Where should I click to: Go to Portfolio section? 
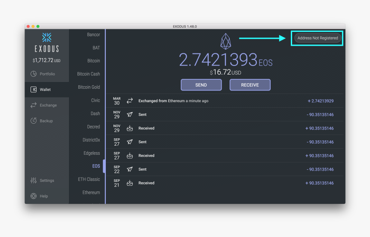[x=47, y=74]
